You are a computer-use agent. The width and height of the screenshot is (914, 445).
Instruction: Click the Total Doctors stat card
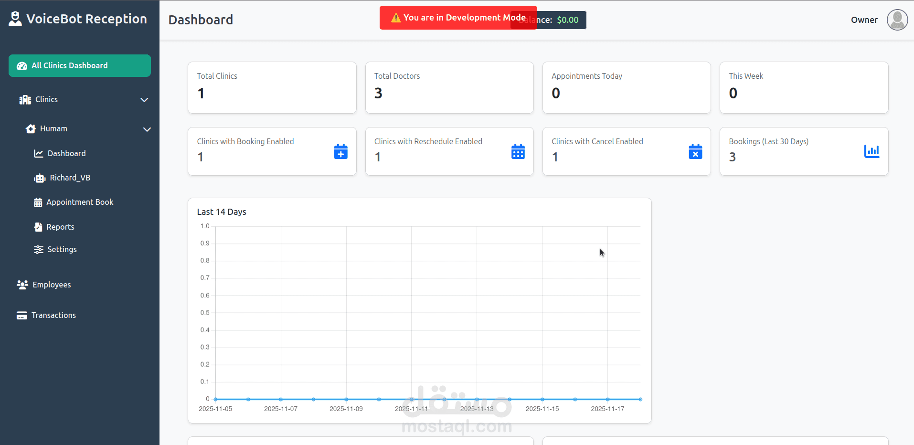pos(449,87)
